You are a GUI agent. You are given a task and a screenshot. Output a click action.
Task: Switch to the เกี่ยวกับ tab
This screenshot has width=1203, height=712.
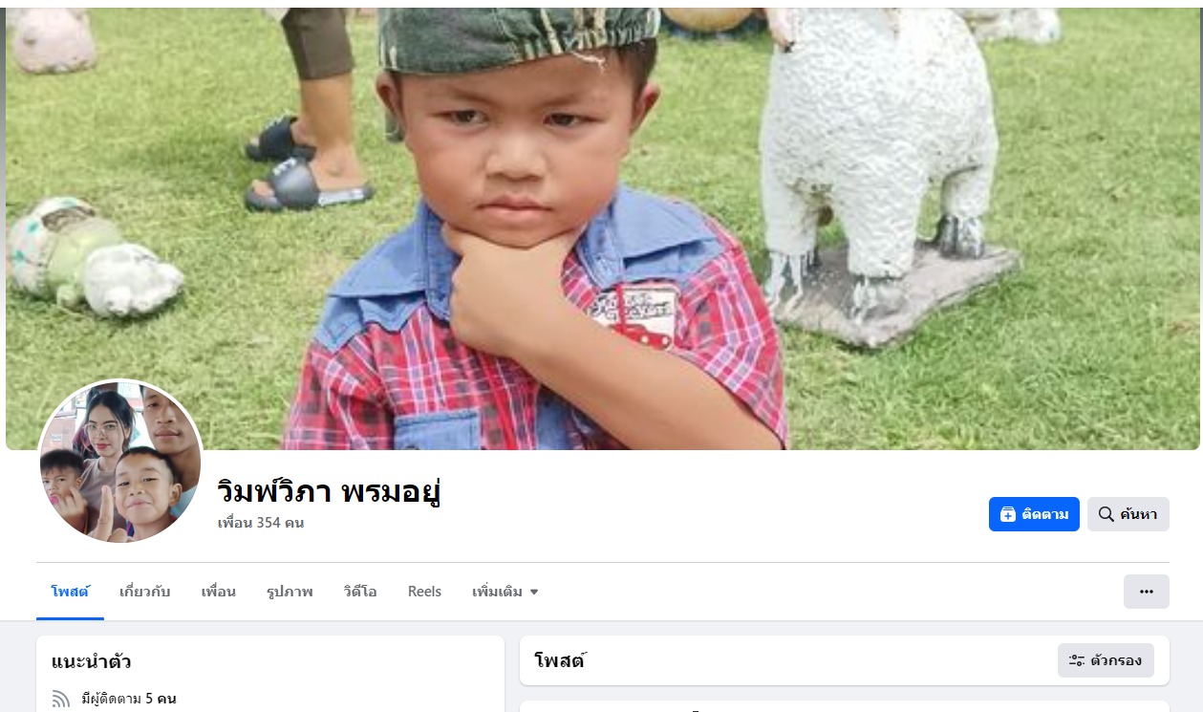point(145,592)
